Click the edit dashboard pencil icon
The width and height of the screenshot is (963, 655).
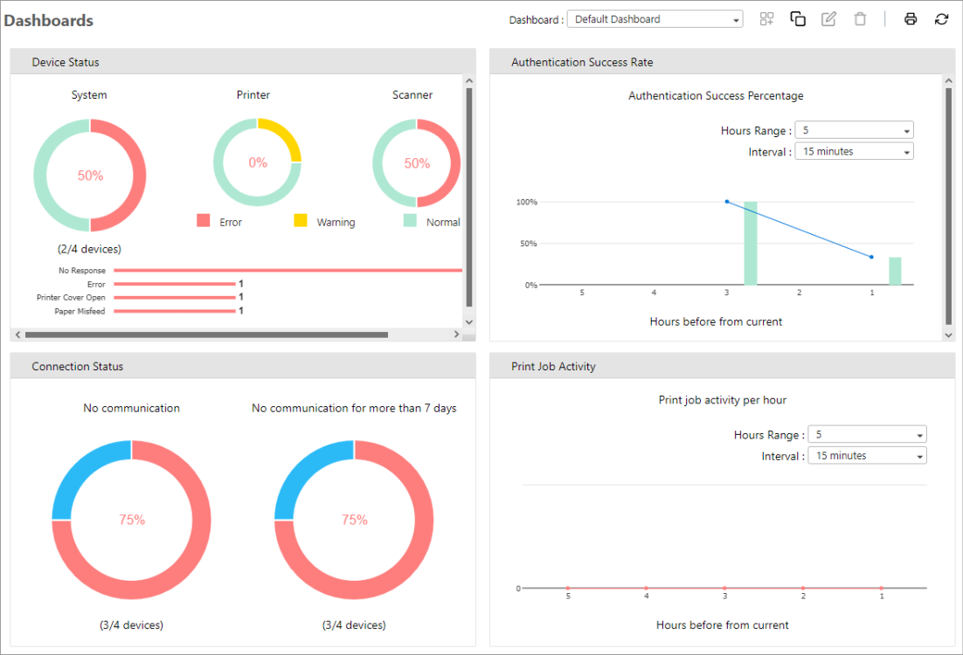tap(828, 19)
